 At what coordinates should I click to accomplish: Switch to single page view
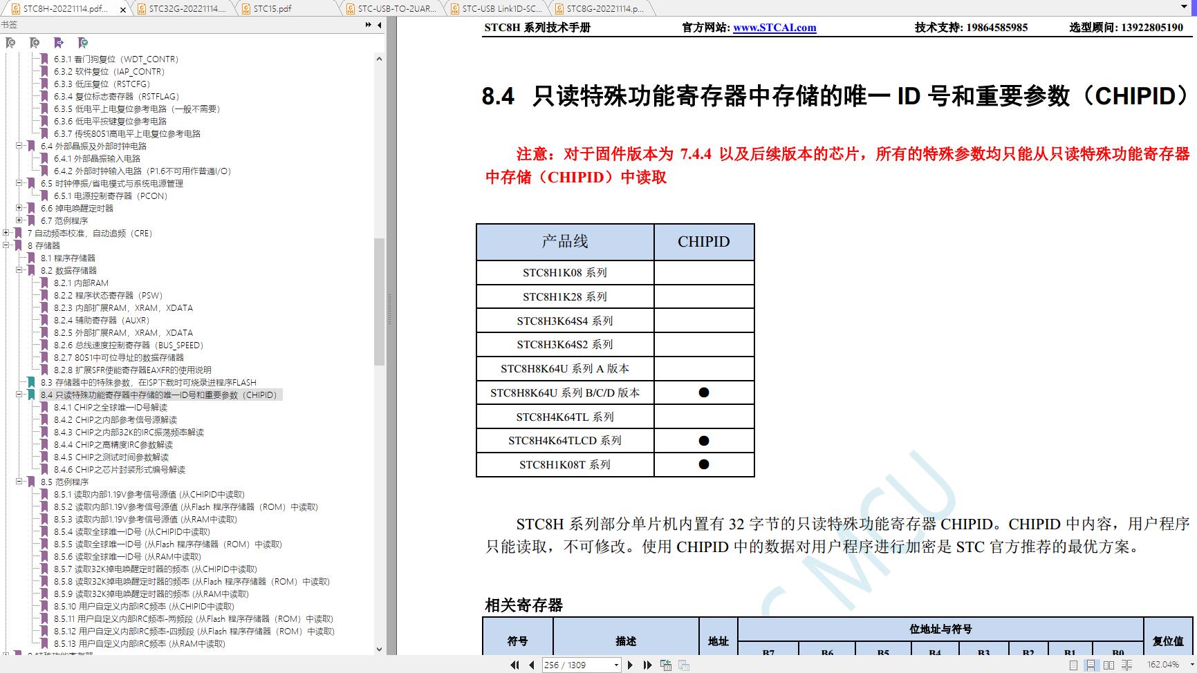[x=1073, y=665]
